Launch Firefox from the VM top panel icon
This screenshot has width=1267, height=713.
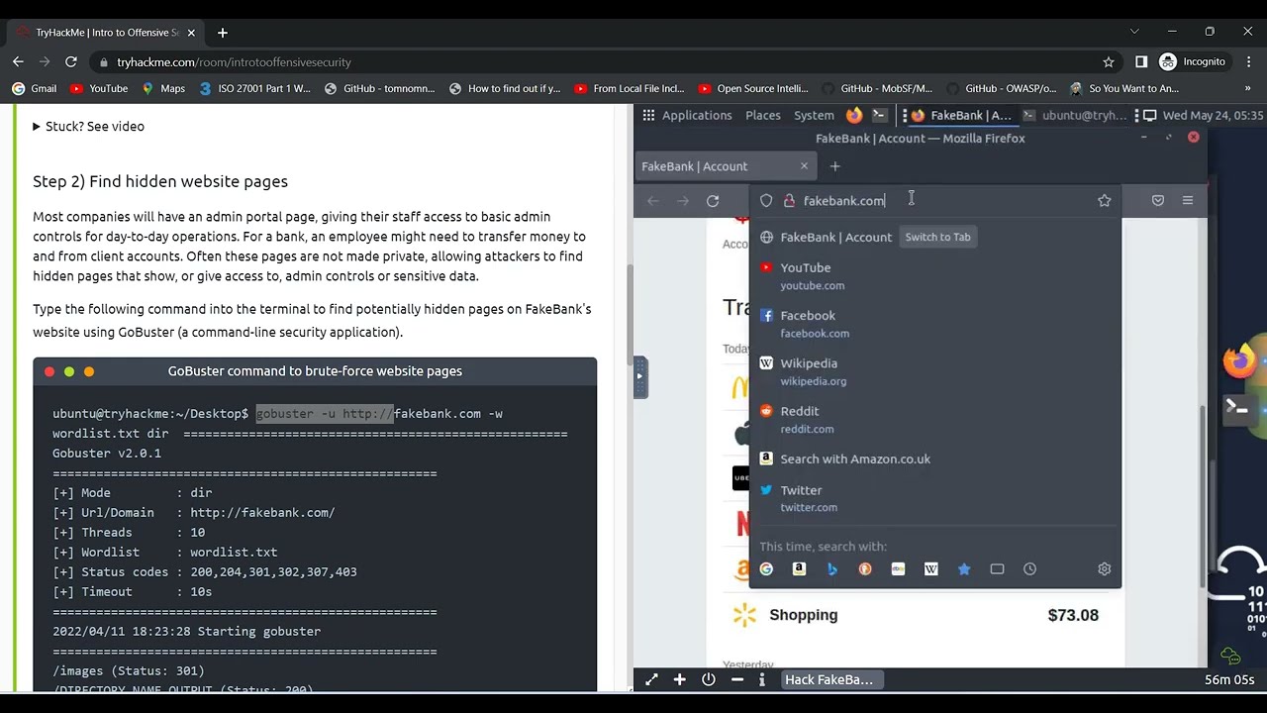854,115
